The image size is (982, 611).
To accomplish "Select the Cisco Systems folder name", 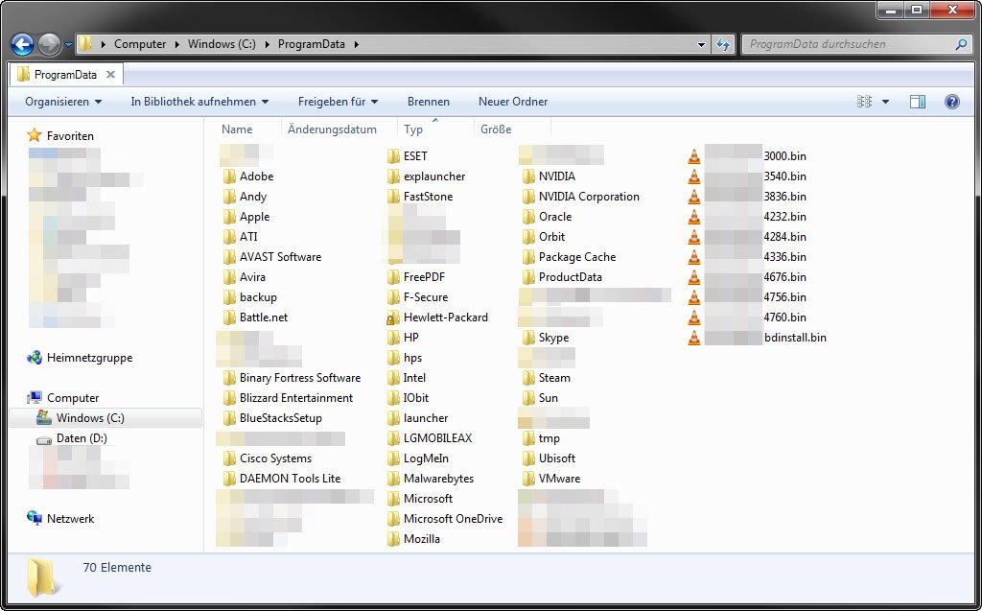I will 275,458.
